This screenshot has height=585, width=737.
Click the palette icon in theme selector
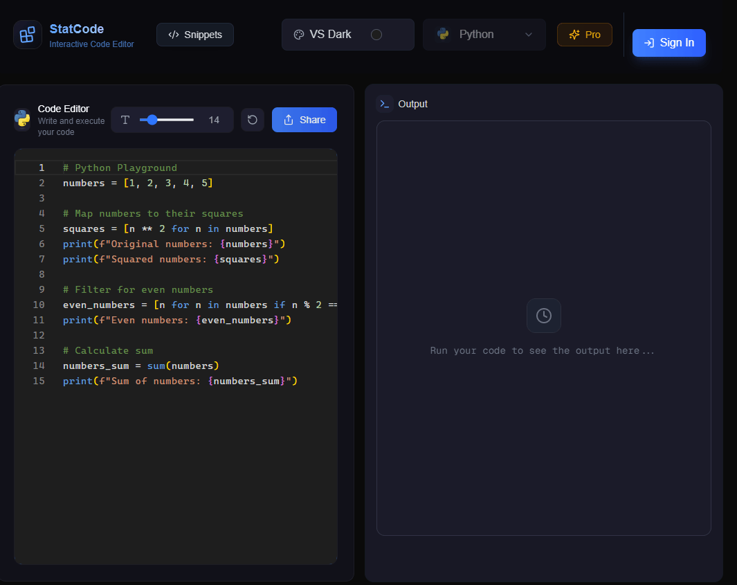point(299,35)
